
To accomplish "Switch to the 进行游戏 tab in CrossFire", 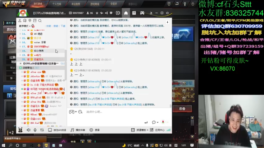I will (38, 4).
